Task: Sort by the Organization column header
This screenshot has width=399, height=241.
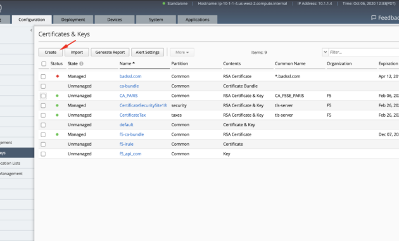Action: pyautogui.click(x=339, y=63)
